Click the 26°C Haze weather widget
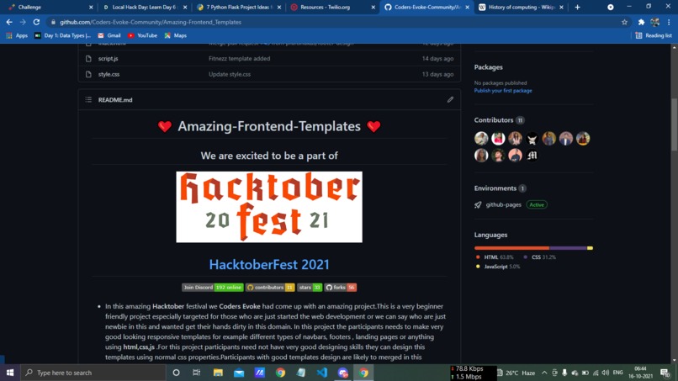The image size is (678, 381). (x=516, y=373)
